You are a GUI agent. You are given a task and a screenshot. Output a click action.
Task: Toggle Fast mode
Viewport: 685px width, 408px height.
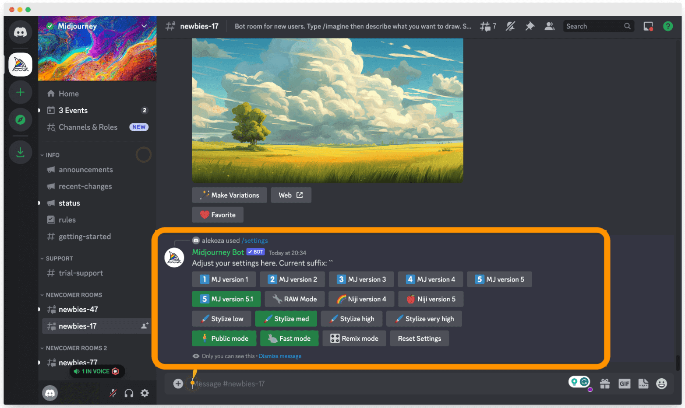pyautogui.click(x=290, y=338)
